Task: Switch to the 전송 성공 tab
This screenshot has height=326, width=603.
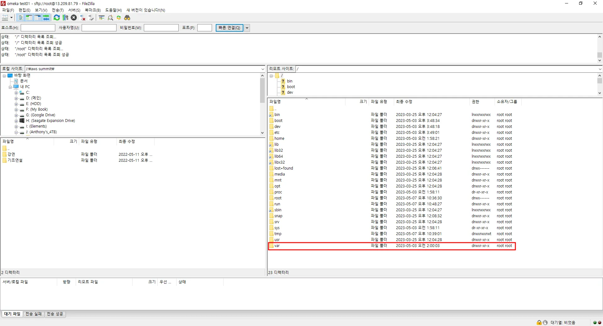Action: [55, 314]
